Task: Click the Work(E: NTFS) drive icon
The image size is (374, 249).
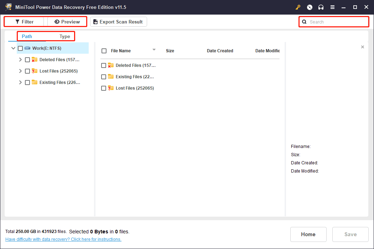Action: pos(27,48)
